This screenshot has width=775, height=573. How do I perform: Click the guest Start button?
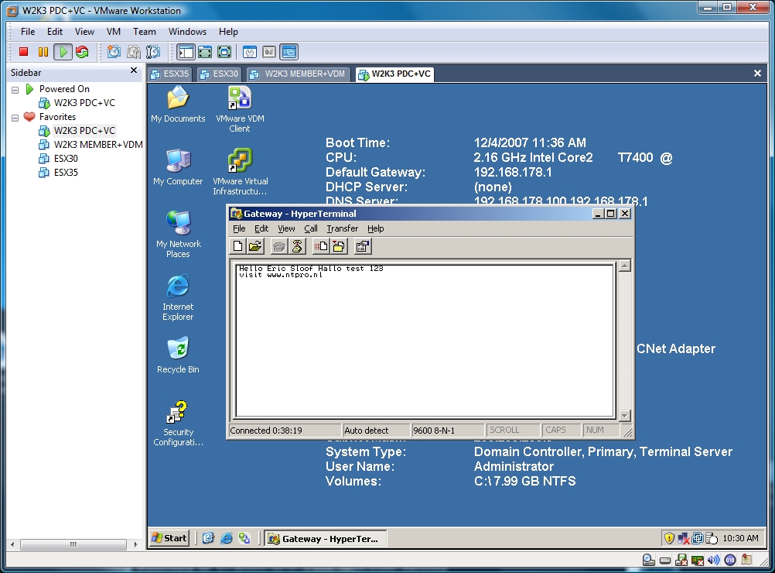coord(169,538)
